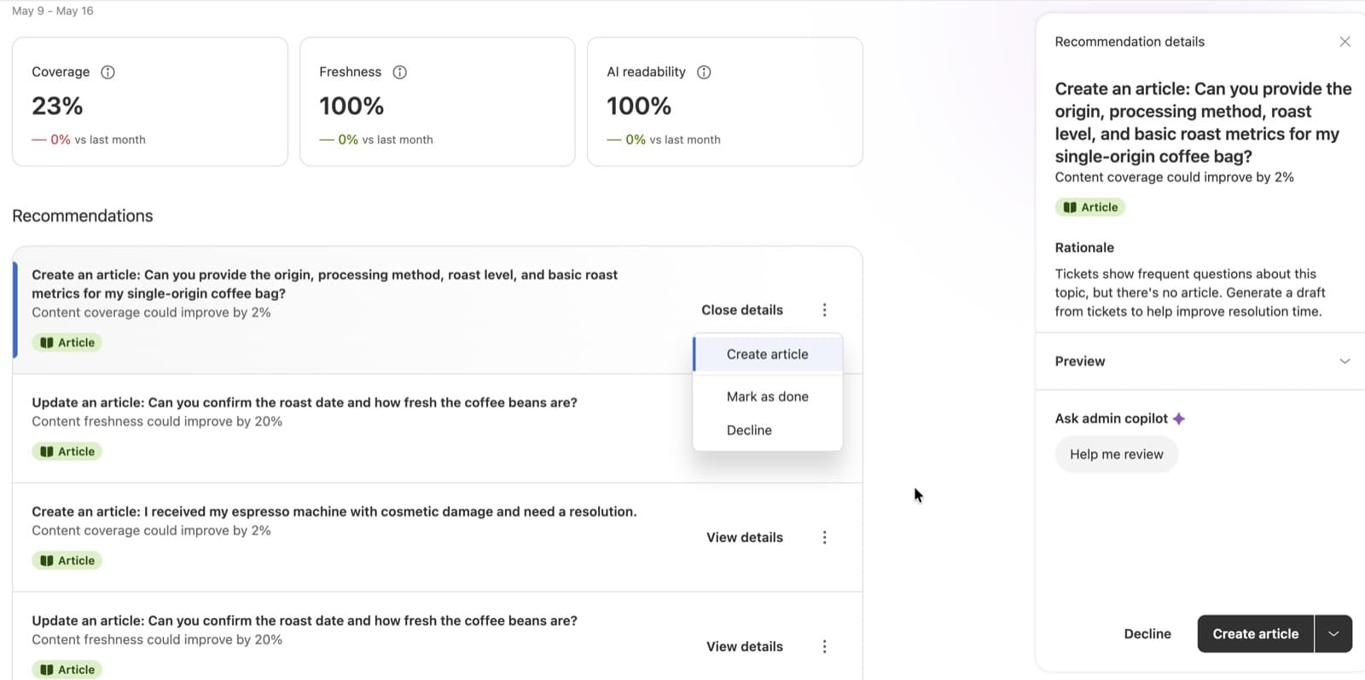
Task: Click the Article badge under the single-origin coffee recommendation
Action: (x=67, y=343)
